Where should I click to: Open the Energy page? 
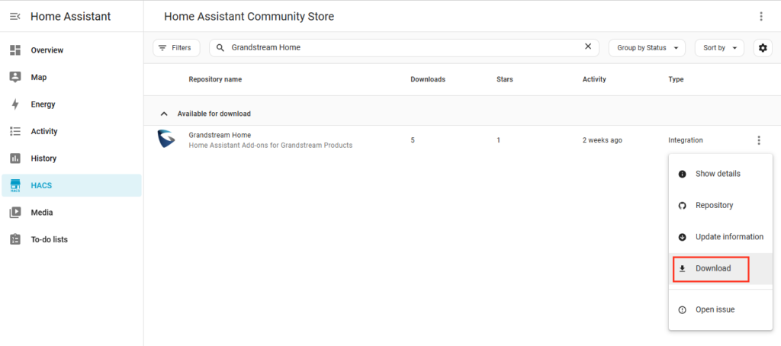tap(71, 104)
